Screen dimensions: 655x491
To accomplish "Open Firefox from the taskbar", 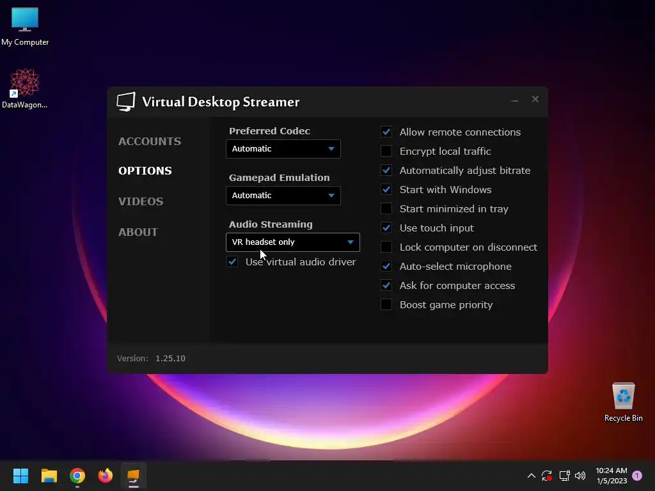I will 106,476.
